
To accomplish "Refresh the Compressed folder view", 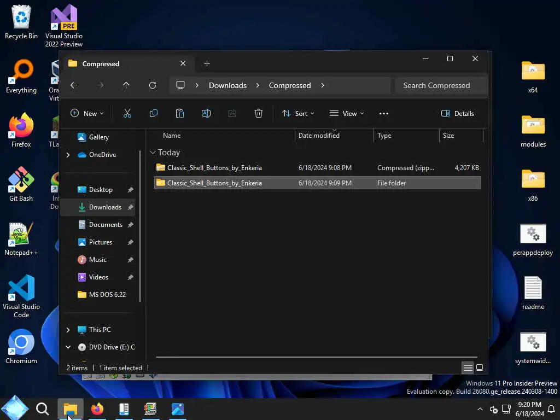I will (153, 85).
